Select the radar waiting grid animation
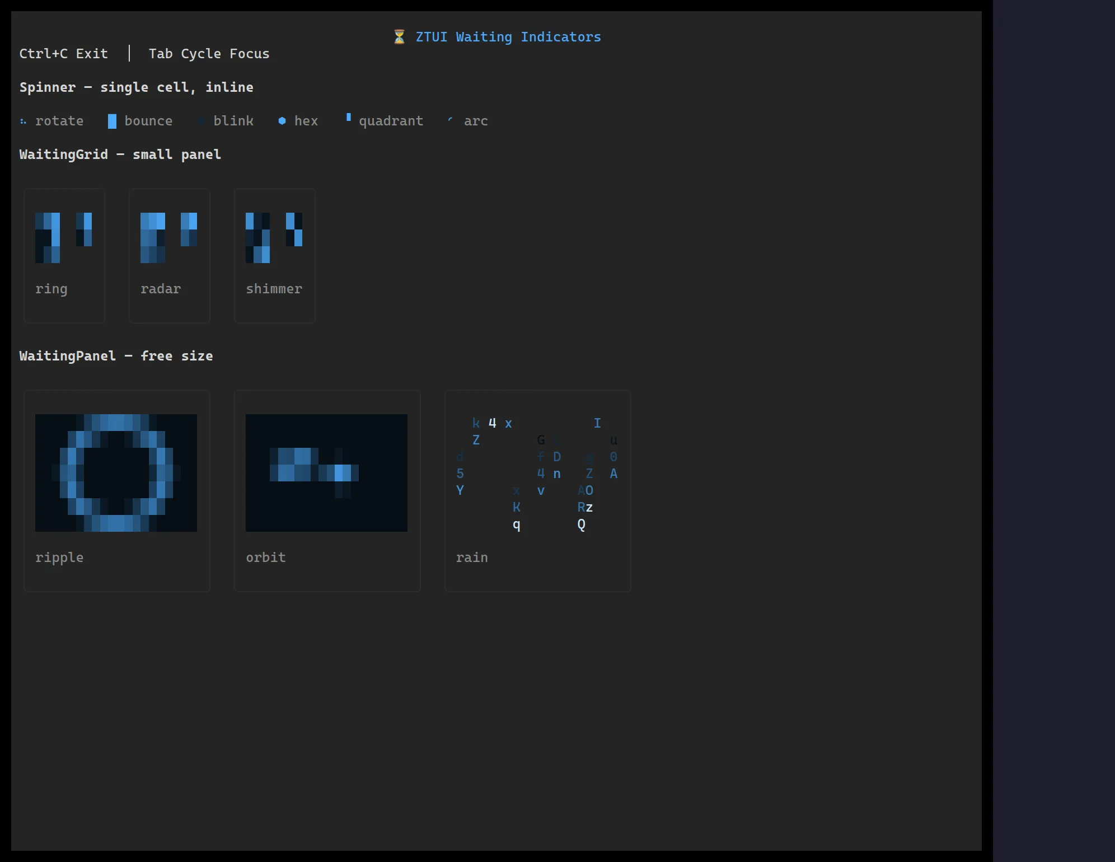1115x862 pixels. click(x=169, y=238)
